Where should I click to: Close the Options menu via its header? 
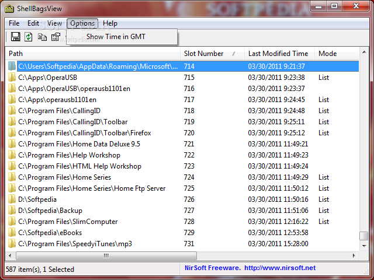coord(82,23)
